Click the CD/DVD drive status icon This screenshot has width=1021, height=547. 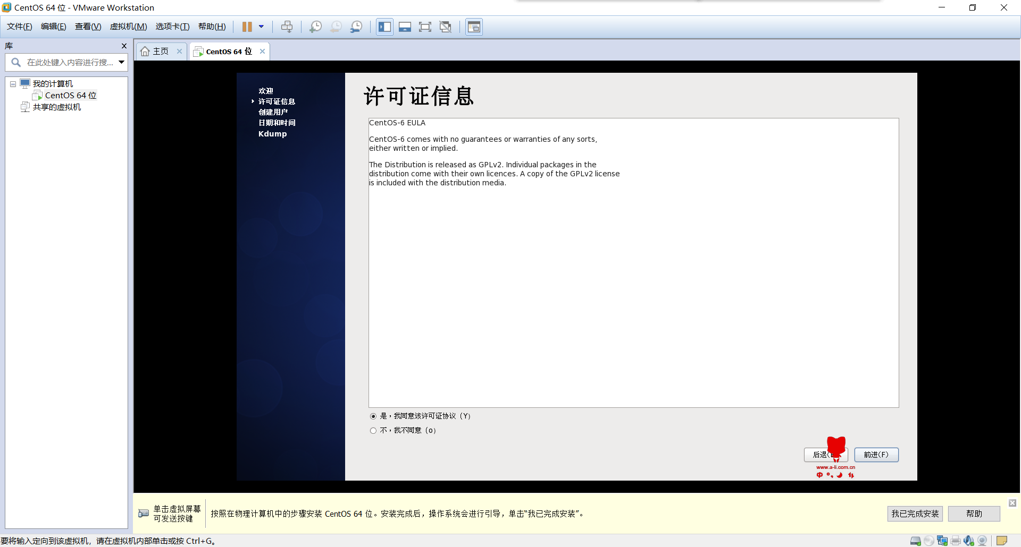[929, 541]
